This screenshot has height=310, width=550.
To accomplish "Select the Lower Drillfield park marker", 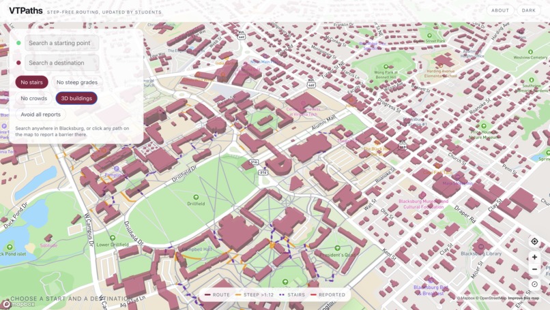I will [x=112, y=238].
